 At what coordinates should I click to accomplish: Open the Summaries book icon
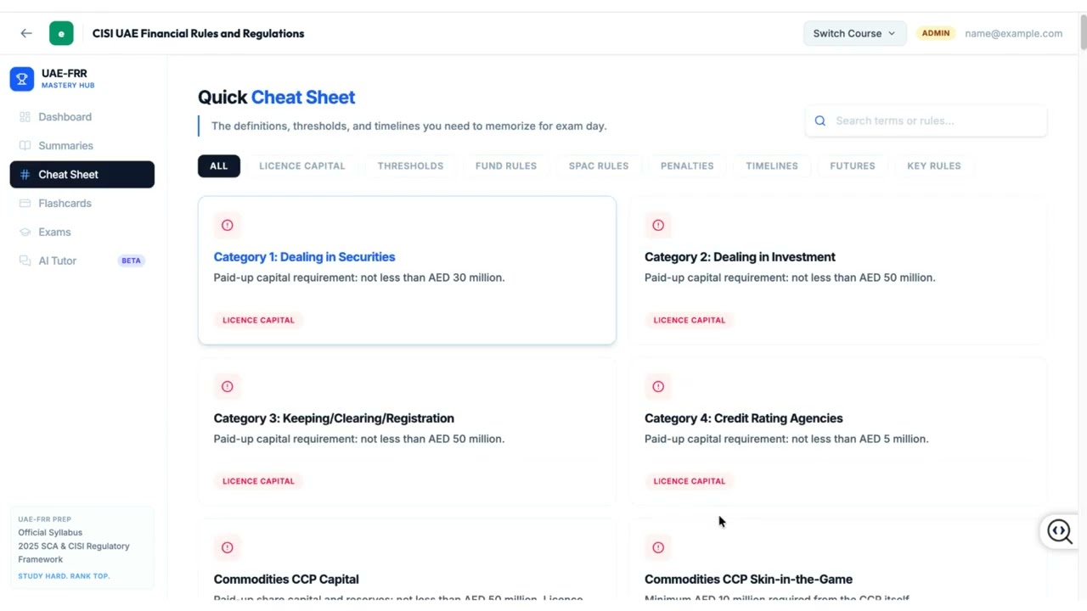pyautogui.click(x=25, y=146)
